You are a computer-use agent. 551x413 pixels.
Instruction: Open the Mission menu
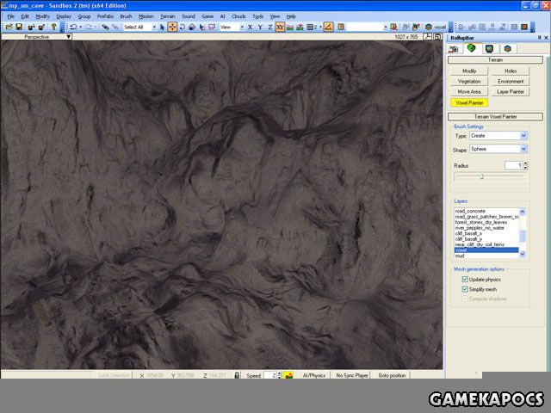[x=145, y=16]
